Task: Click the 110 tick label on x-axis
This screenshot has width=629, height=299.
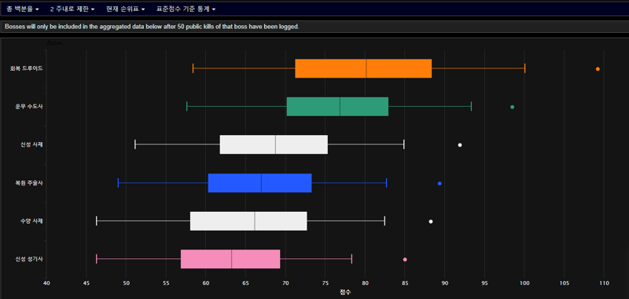Action: (x=604, y=283)
